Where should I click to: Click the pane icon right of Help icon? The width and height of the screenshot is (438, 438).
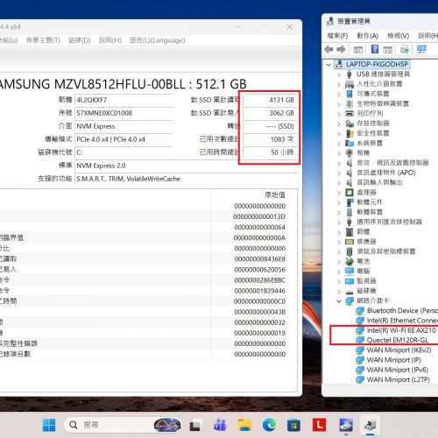coord(388,50)
